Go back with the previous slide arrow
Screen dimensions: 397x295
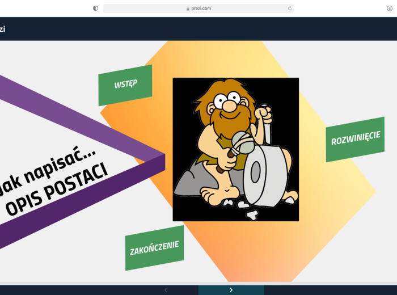(x=166, y=290)
